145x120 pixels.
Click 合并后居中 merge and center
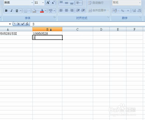(x=97, y=10)
